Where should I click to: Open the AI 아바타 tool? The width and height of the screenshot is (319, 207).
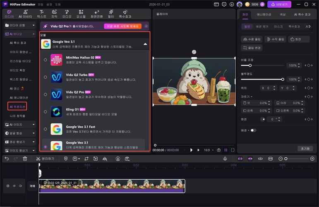(x=25, y=14)
